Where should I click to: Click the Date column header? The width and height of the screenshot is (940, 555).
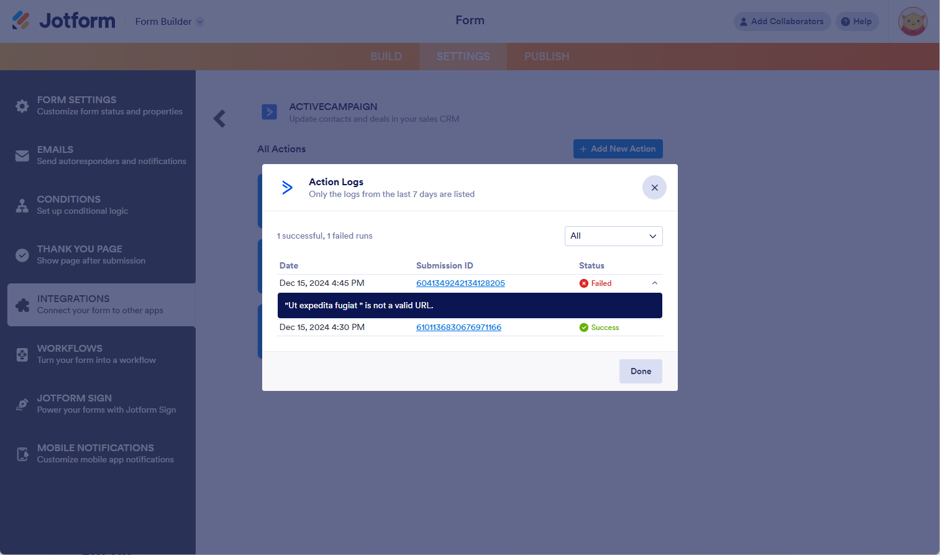[289, 266]
